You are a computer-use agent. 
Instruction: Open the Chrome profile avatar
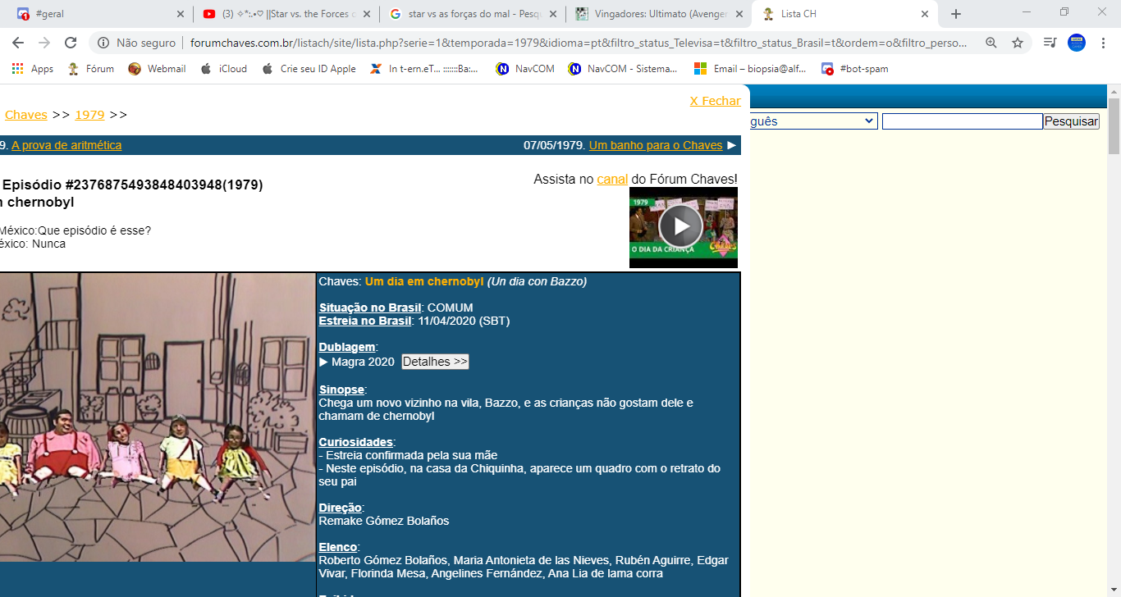1077,43
